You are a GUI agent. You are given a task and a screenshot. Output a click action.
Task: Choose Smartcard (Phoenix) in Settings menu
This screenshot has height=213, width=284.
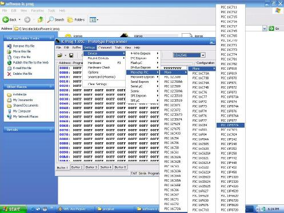tap(105, 77)
